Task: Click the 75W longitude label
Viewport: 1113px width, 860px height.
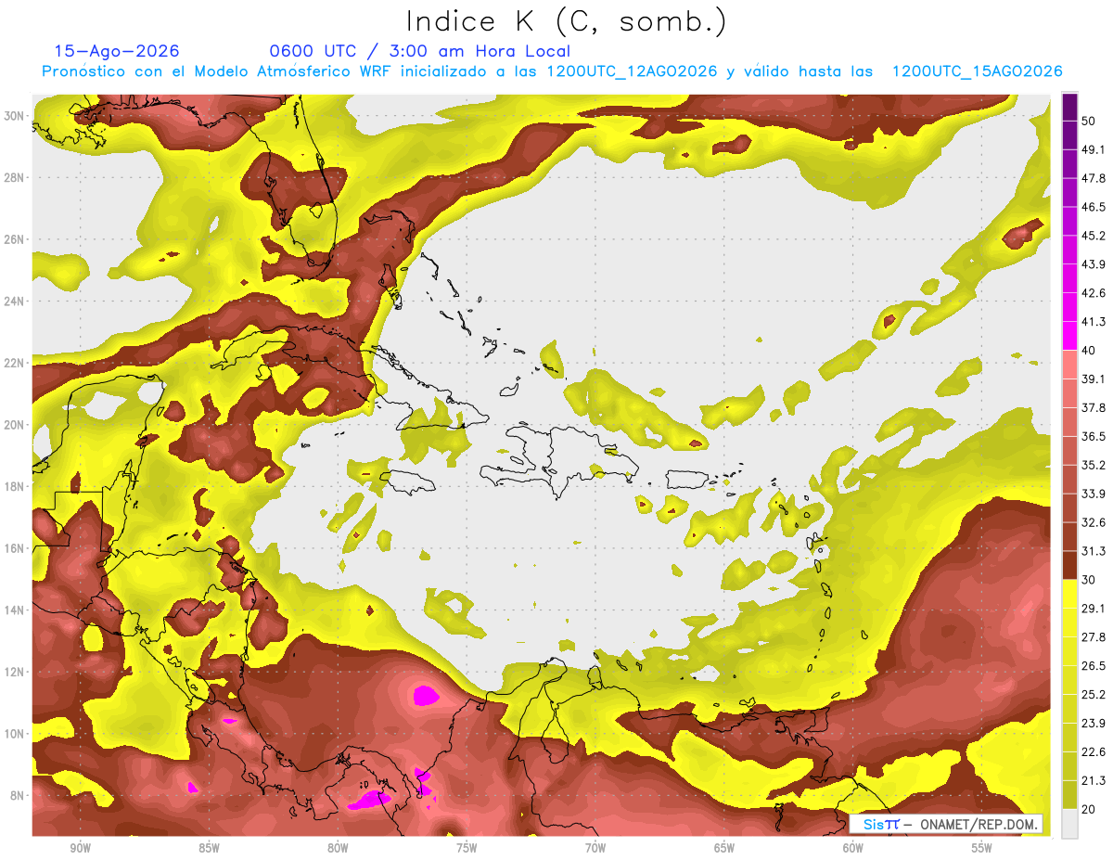Action: 467,848
